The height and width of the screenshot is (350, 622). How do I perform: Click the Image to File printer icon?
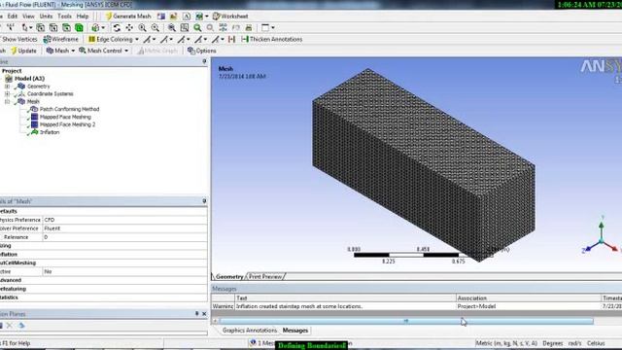pyautogui.click(x=249, y=28)
